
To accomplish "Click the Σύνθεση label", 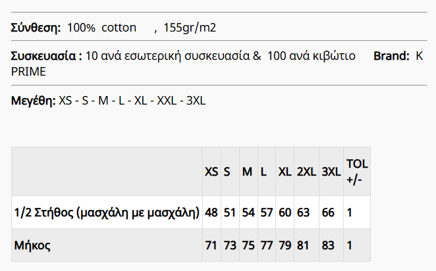I will [36, 28].
